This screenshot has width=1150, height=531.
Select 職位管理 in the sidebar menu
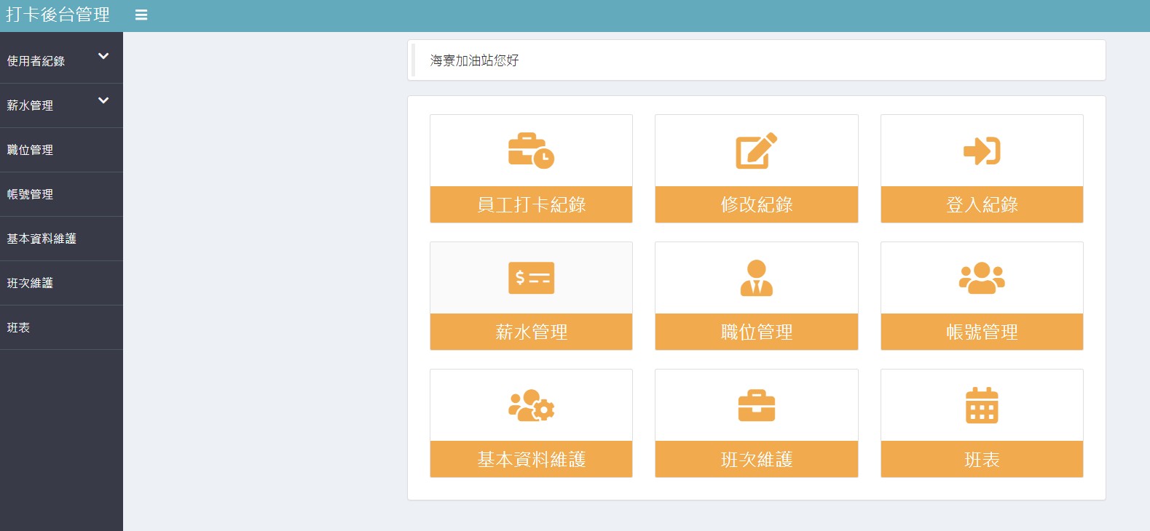31,150
